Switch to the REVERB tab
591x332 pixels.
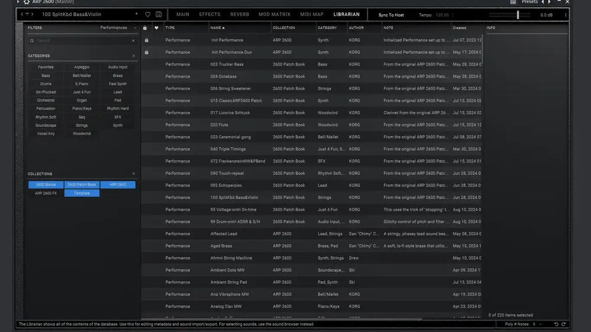tap(240, 14)
